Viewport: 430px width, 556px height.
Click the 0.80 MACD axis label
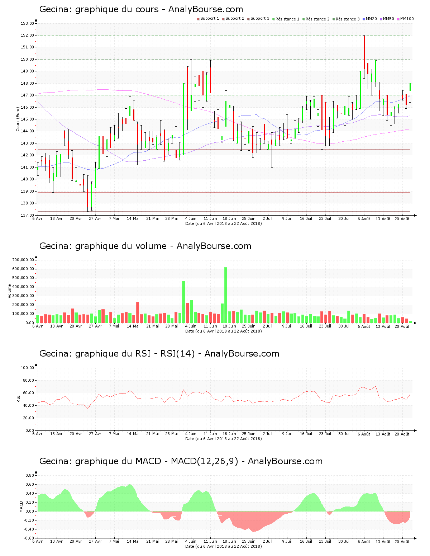[x=30, y=475]
